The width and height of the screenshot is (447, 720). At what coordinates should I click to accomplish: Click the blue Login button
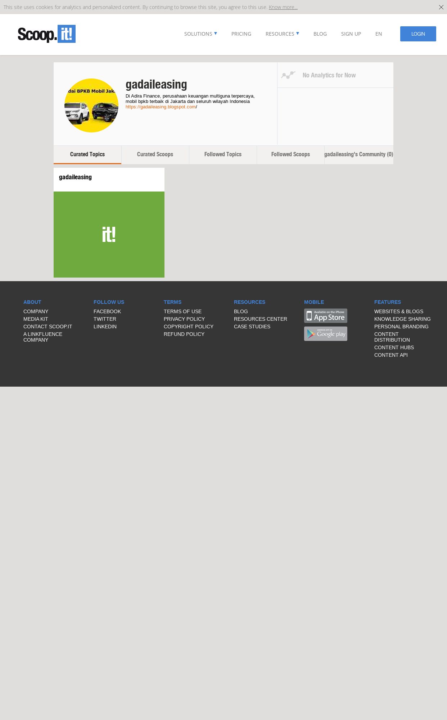point(418,34)
